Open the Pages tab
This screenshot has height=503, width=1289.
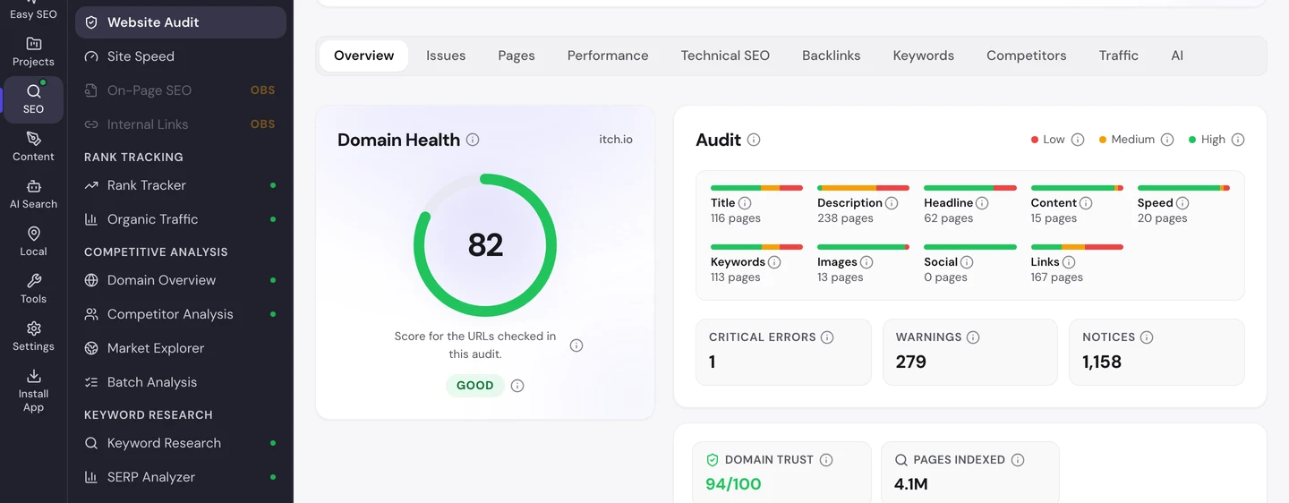point(516,55)
